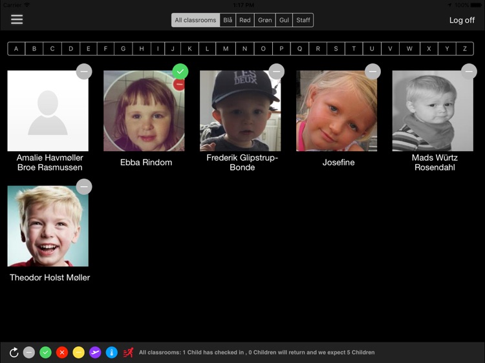Tap the red running figure icon
The width and height of the screenshot is (485, 363).
pos(128,353)
